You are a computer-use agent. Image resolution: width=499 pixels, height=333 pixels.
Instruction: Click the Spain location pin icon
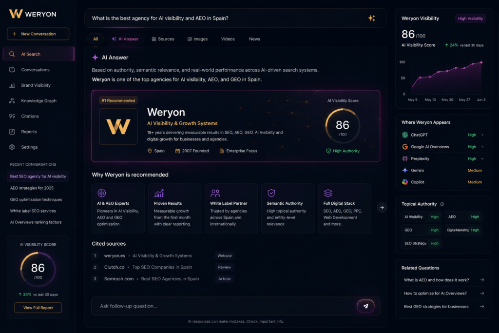(150, 151)
